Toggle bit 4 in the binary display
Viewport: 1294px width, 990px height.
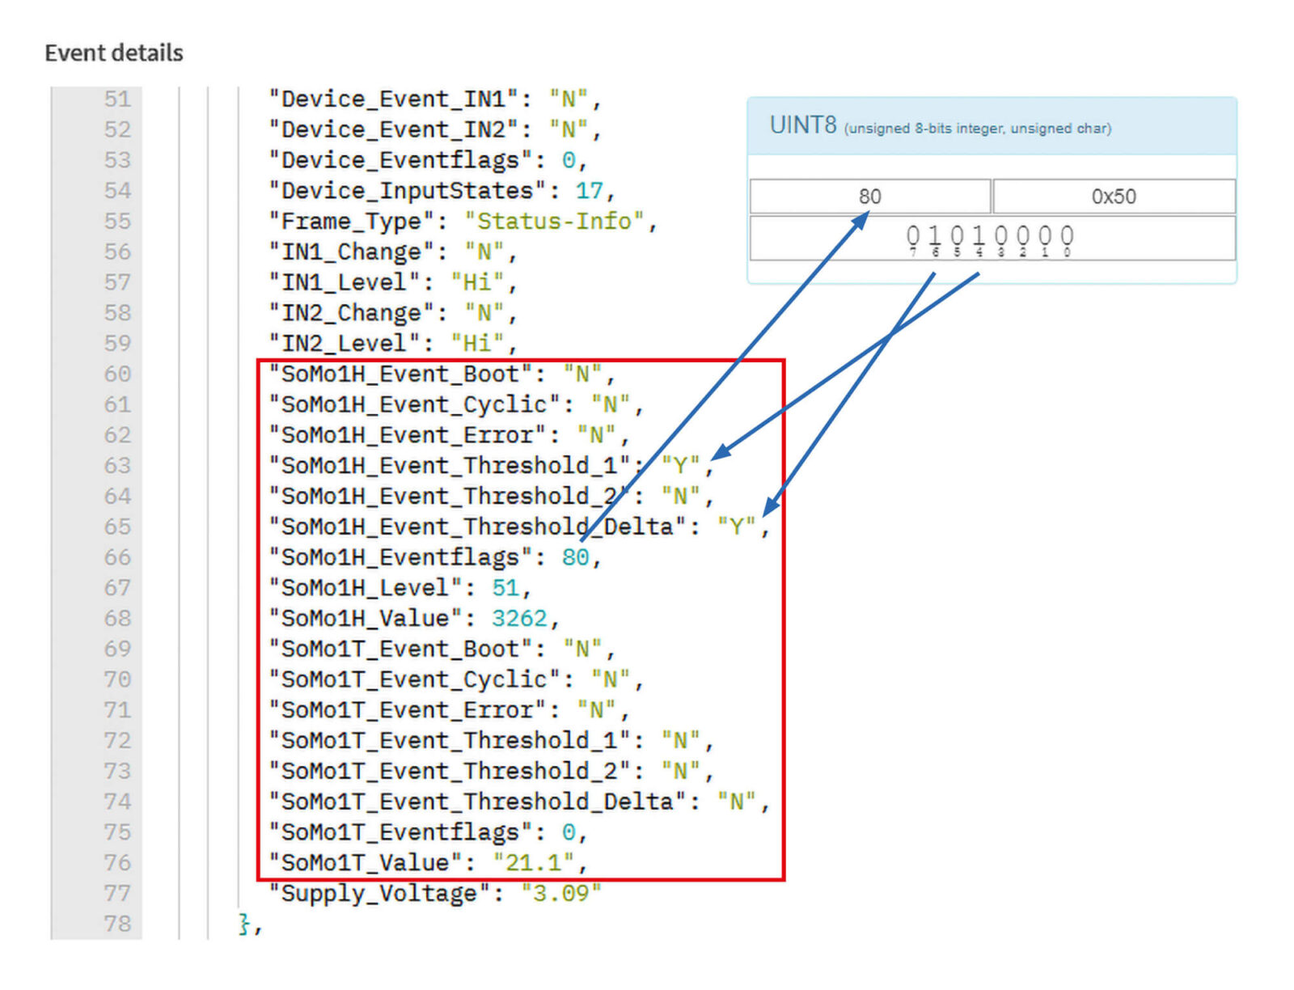979,236
